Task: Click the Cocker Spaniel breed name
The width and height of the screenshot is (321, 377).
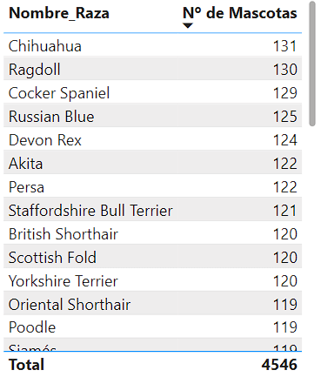Action: coord(59,93)
